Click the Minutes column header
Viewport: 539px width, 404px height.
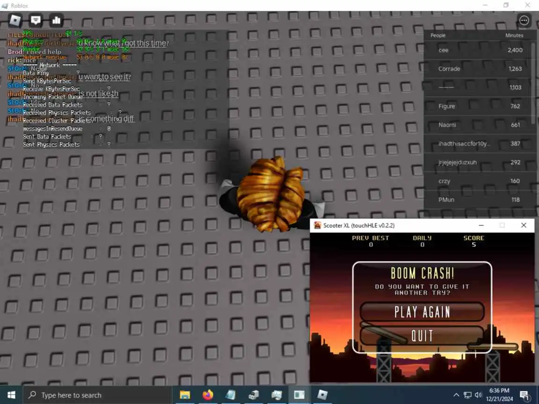tap(514, 36)
